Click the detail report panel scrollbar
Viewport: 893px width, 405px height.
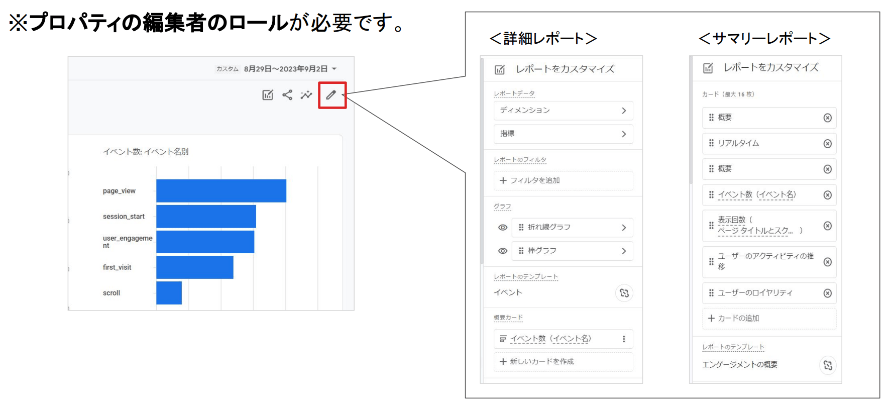[482, 161]
